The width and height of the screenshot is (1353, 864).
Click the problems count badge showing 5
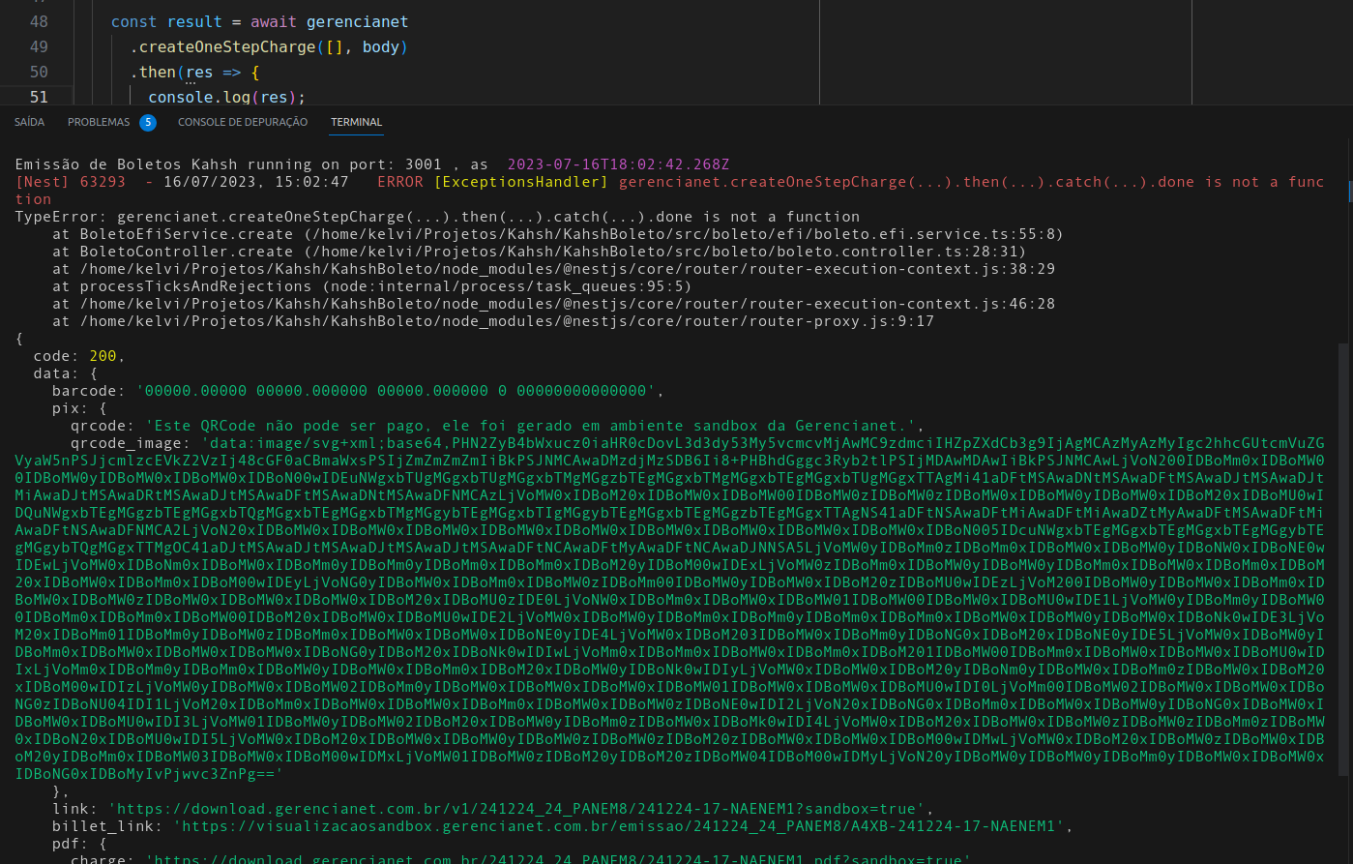point(148,122)
